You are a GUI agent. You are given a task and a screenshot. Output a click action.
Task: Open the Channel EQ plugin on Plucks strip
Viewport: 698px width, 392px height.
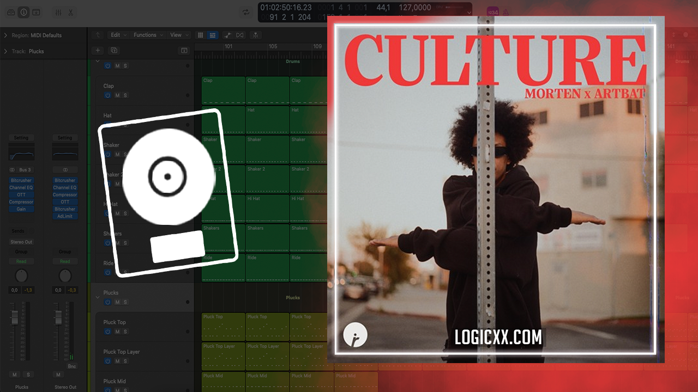point(21,187)
